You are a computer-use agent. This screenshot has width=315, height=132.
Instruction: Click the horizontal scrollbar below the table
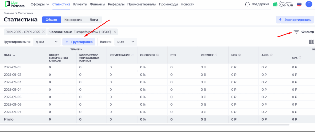145,125
